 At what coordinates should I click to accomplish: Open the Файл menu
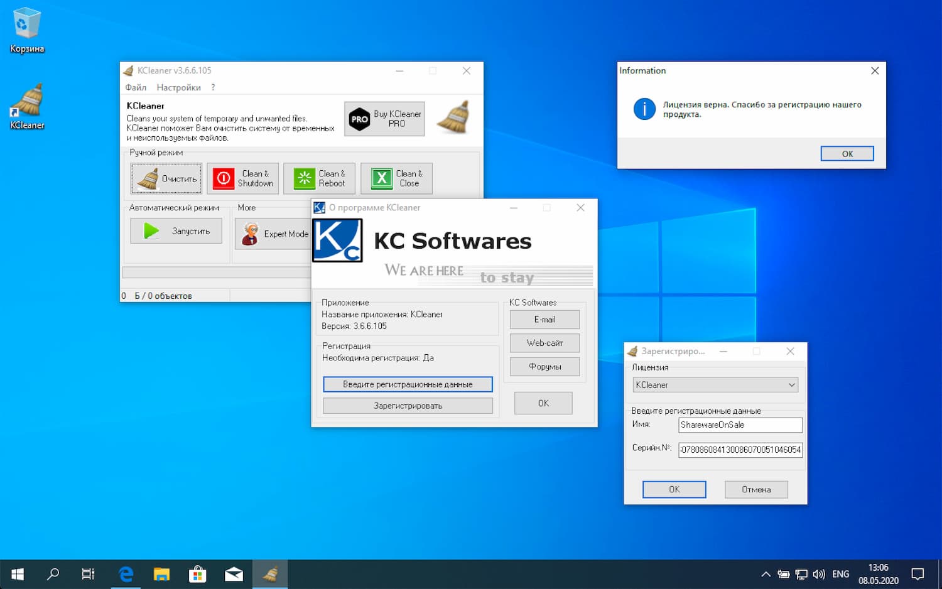(x=136, y=87)
